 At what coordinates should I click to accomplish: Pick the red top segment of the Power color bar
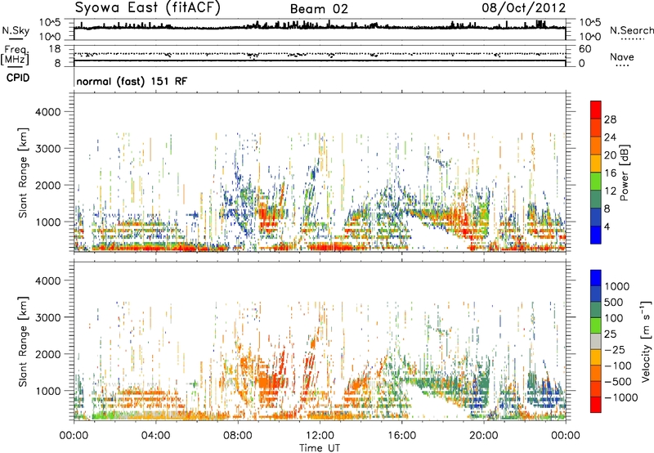tap(596, 110)
